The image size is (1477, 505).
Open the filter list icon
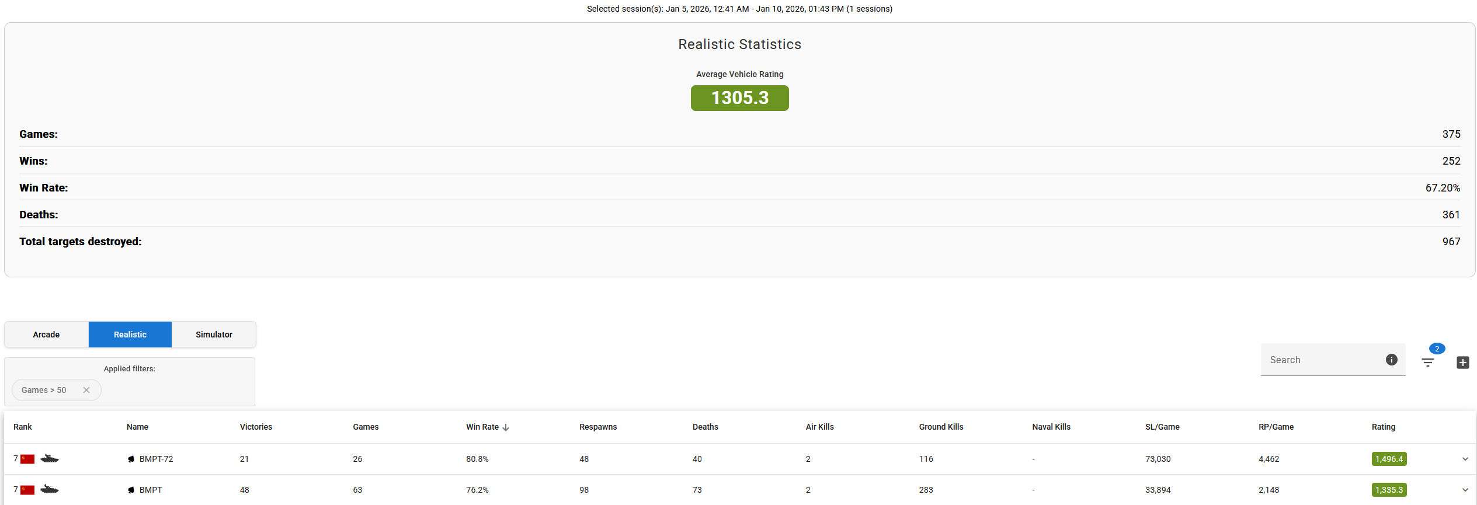(1427, 363)
